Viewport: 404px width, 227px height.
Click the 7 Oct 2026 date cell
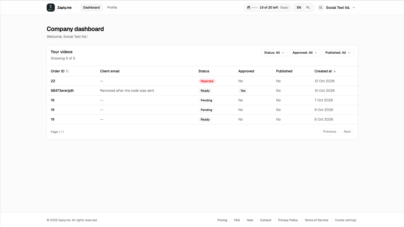tap(324, 100)
